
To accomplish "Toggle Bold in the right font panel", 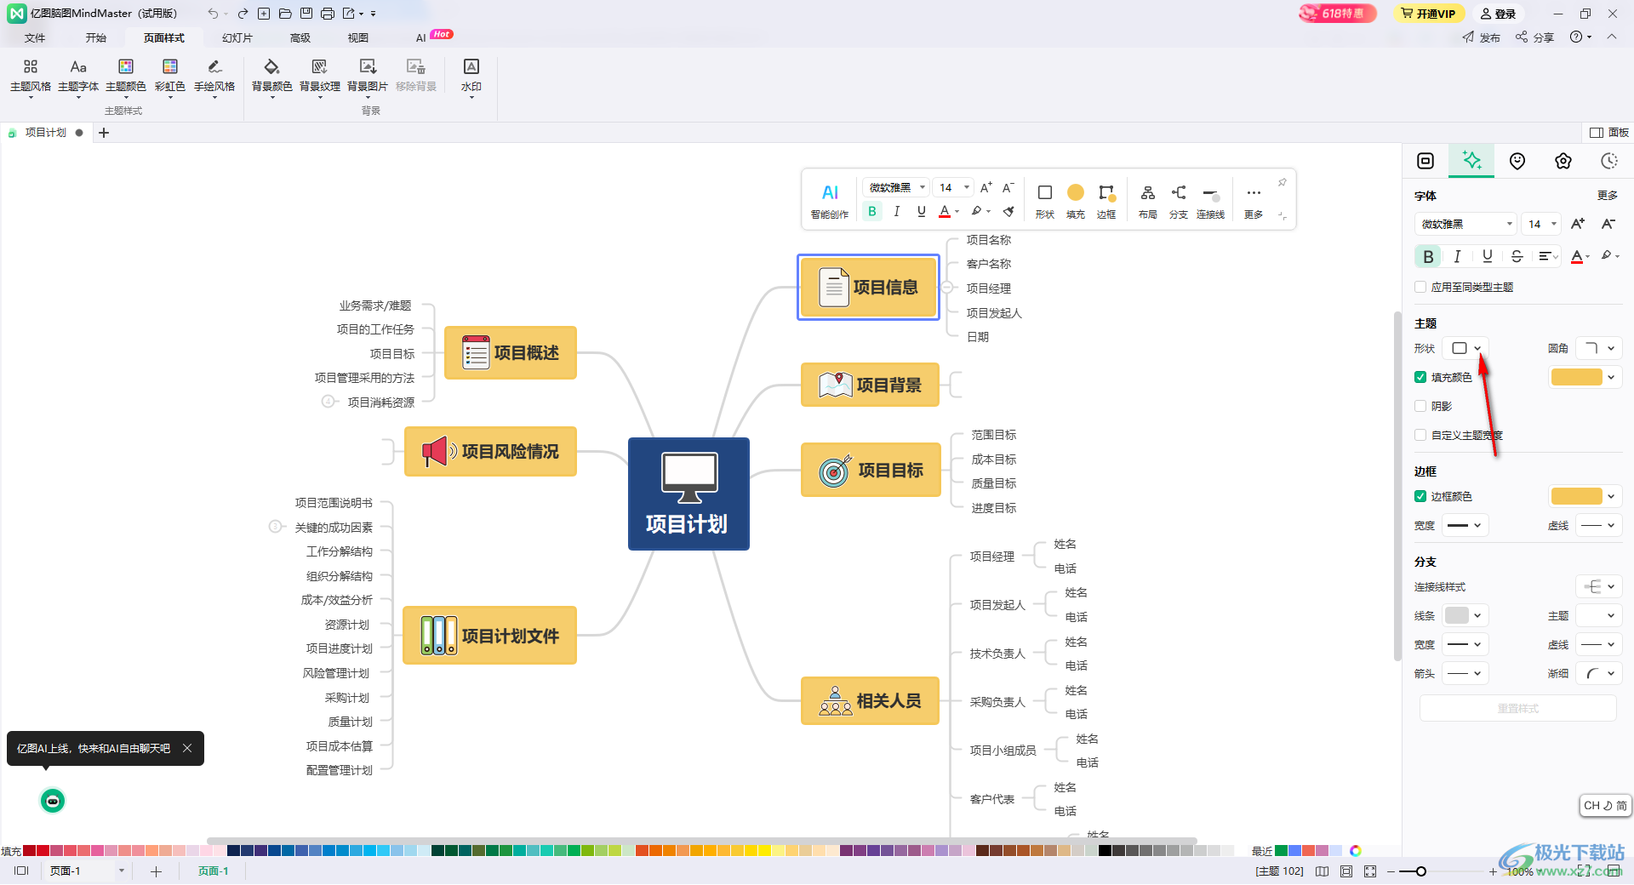I will click(1428, 256).
